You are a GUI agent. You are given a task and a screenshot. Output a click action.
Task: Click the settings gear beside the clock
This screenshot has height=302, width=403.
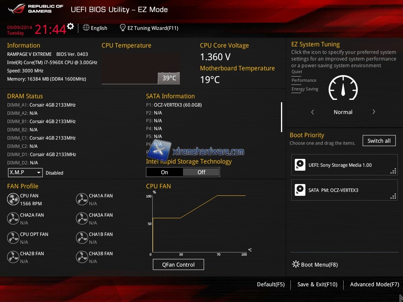click(x=70, y=26)
